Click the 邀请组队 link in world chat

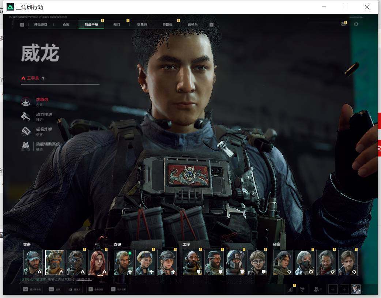(x=84, y=279)
